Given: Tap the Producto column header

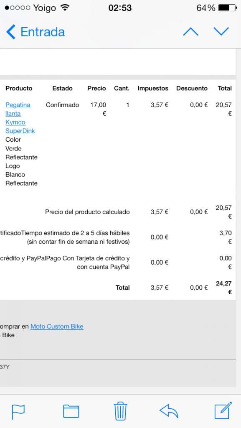Looking at the screenshot, I should tap(19, 88).
